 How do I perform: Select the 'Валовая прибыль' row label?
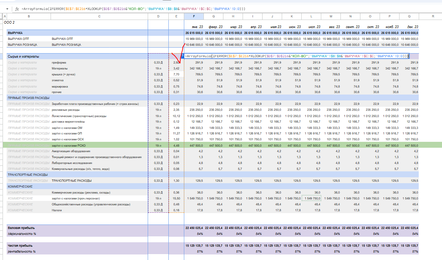coord(21,228)
